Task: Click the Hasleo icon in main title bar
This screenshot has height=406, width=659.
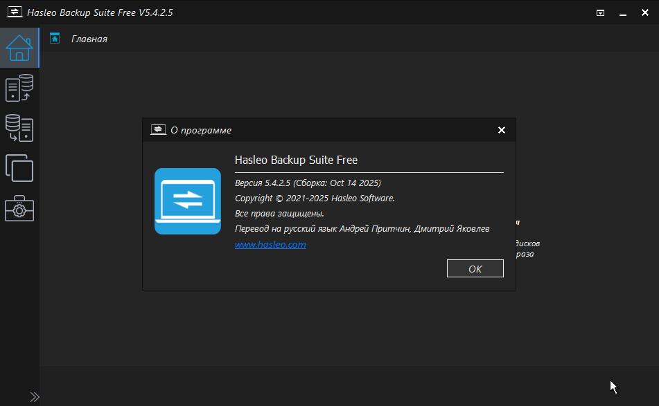Action: coord(14,12)
